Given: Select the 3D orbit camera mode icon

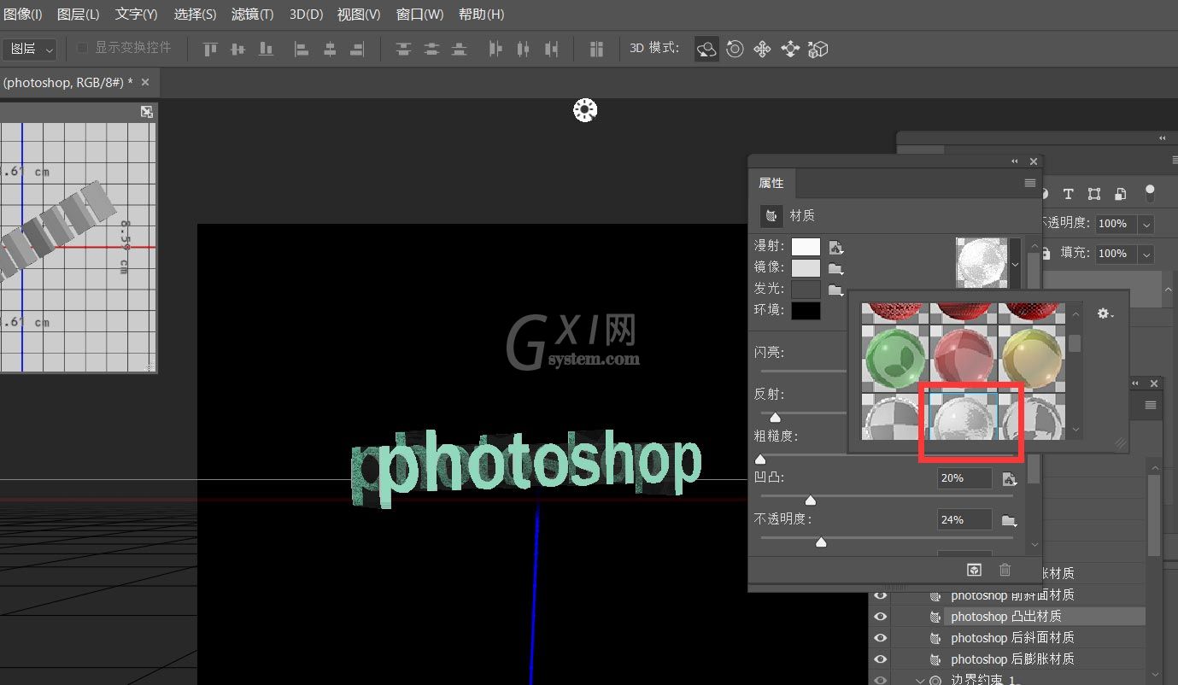Looking at the screenshot, I should 706,49.
